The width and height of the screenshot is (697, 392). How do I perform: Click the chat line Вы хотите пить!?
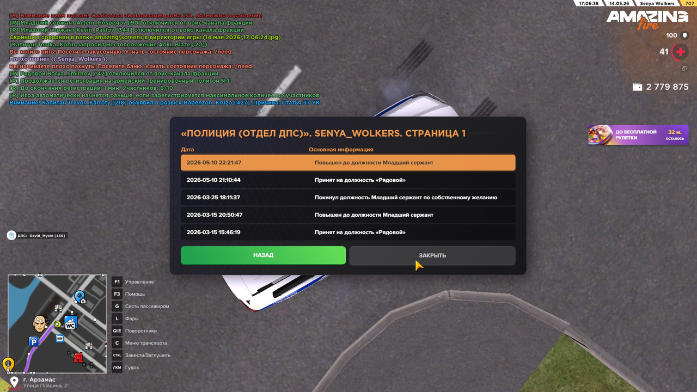(x=120, y=52)
